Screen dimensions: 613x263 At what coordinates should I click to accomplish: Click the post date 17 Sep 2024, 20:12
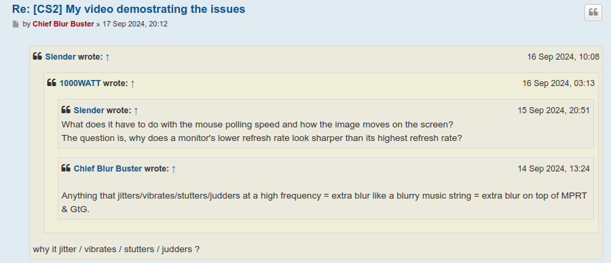coord(135,24)
